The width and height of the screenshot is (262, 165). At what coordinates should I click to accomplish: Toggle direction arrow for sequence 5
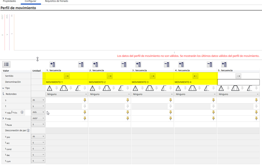coord(238,76)
